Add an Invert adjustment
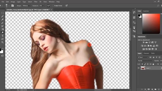Screen dimensions: 162x91 coord(144,49)
